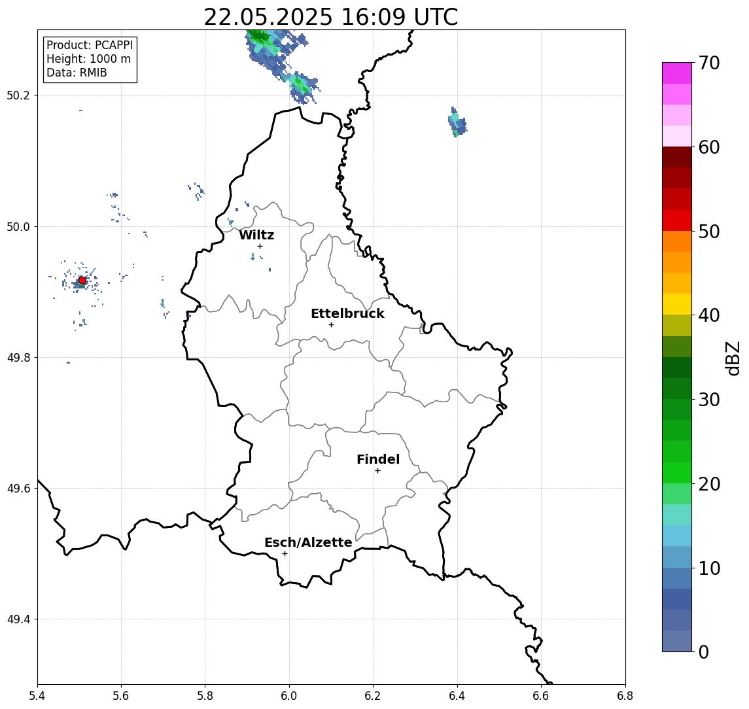The width and height of the screenshot is (749, 709).
Task: Click the longitude tick label 6.6
Action: pos(541,696)
